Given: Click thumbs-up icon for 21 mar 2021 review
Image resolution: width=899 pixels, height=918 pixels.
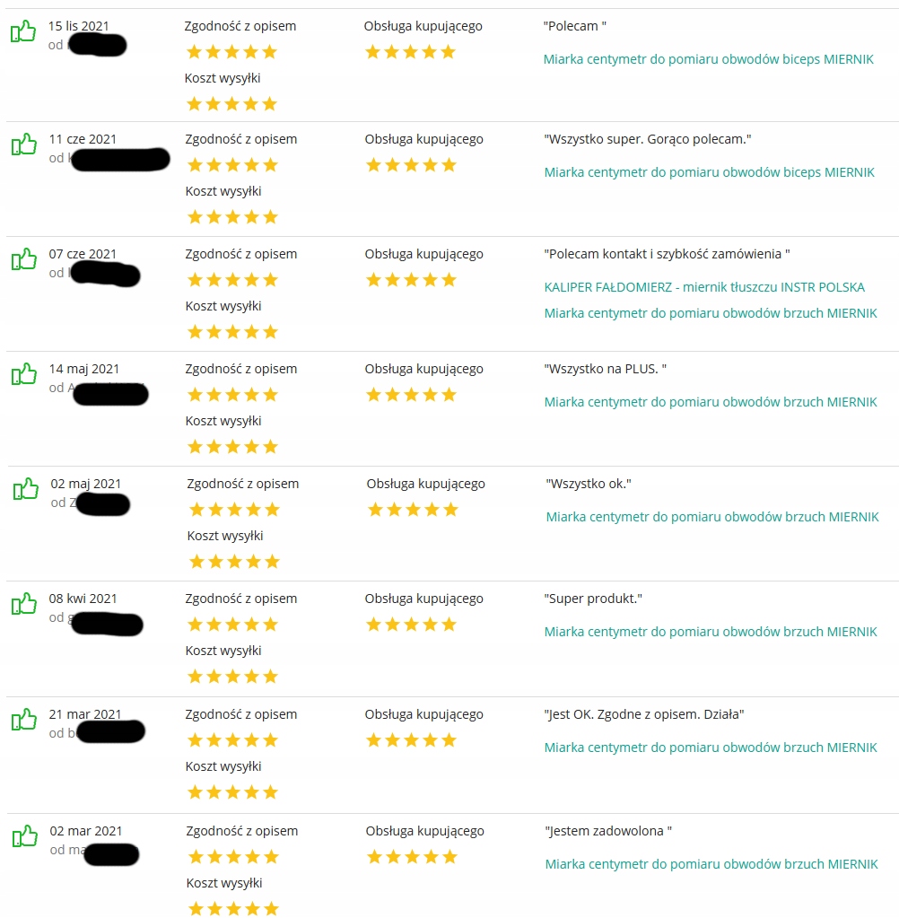Looking at the screenshot, I should click(x=23, y=720).
